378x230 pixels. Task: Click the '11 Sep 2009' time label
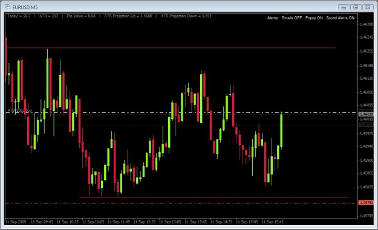pos(16,222)
